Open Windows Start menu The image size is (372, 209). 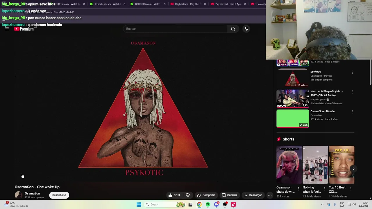pos(139,204)
